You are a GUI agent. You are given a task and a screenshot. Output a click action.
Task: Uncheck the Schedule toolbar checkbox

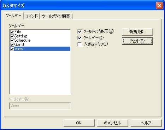(12, 40)
